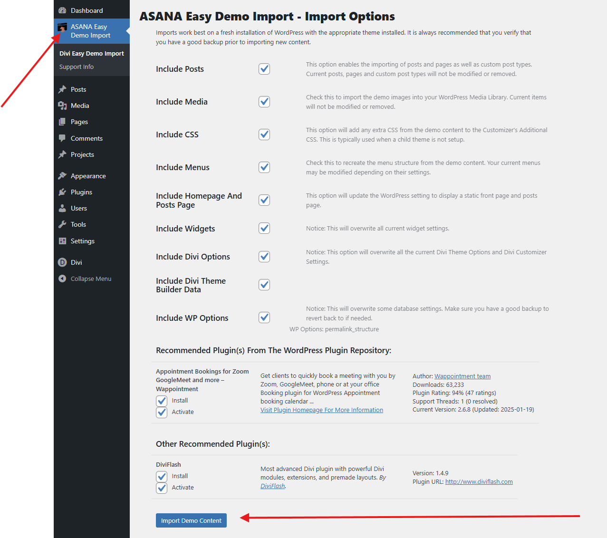The height and width of the screenshot is (538, 607).
Task: Open the Support Info submenu item
Action: pos(77,67)
